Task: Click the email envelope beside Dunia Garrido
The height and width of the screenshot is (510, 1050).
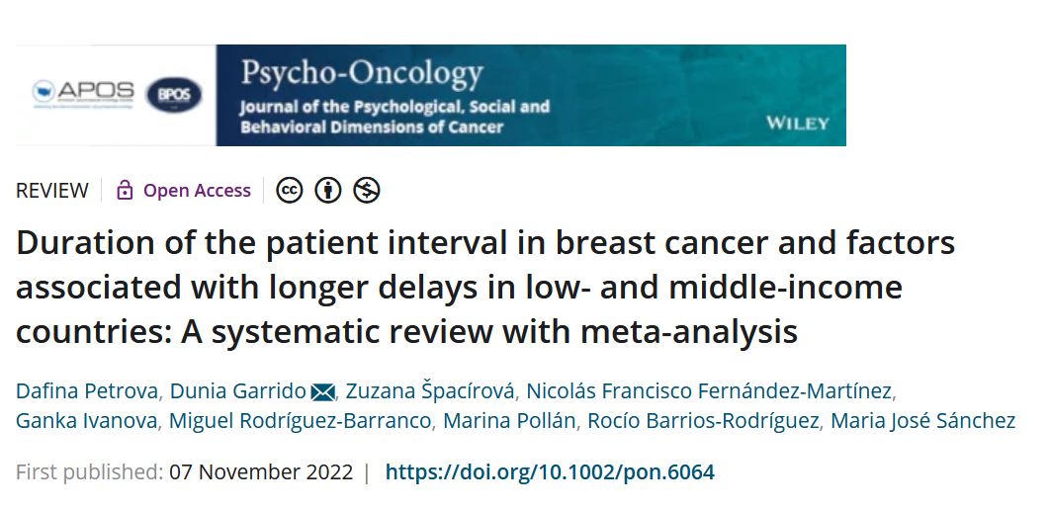Action: tap(323, 391)
